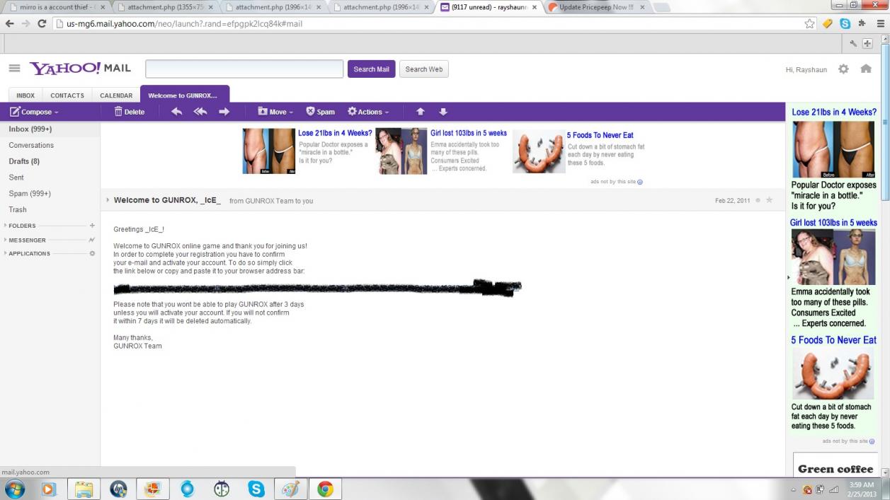Viewport: 890px width, 500px height.
Task: Click the Yahoo home icon
Action: [x=866, y=69]
